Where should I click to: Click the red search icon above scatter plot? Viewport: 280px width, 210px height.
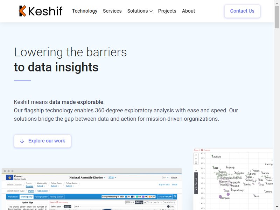[x=202, y=150]
